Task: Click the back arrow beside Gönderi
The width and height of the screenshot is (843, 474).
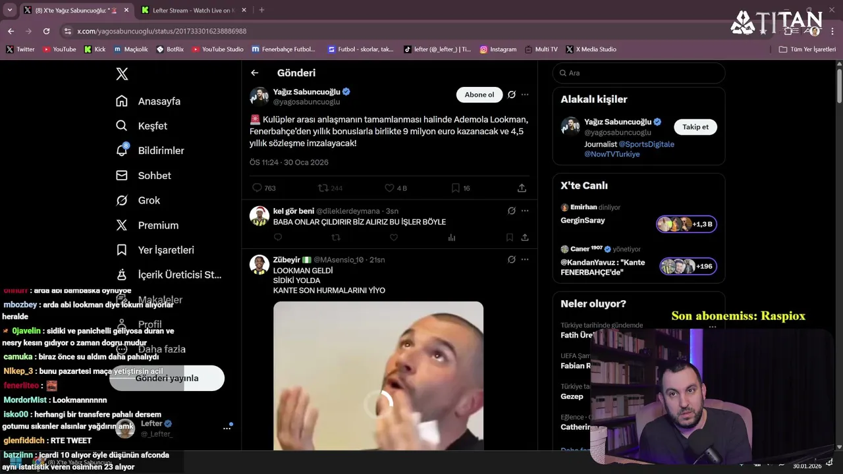Action: 255,73
